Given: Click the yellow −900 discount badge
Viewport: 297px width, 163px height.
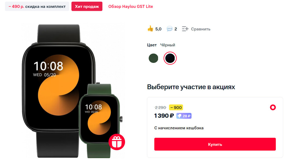Looking at the screenshot, I should click(176, 107).
